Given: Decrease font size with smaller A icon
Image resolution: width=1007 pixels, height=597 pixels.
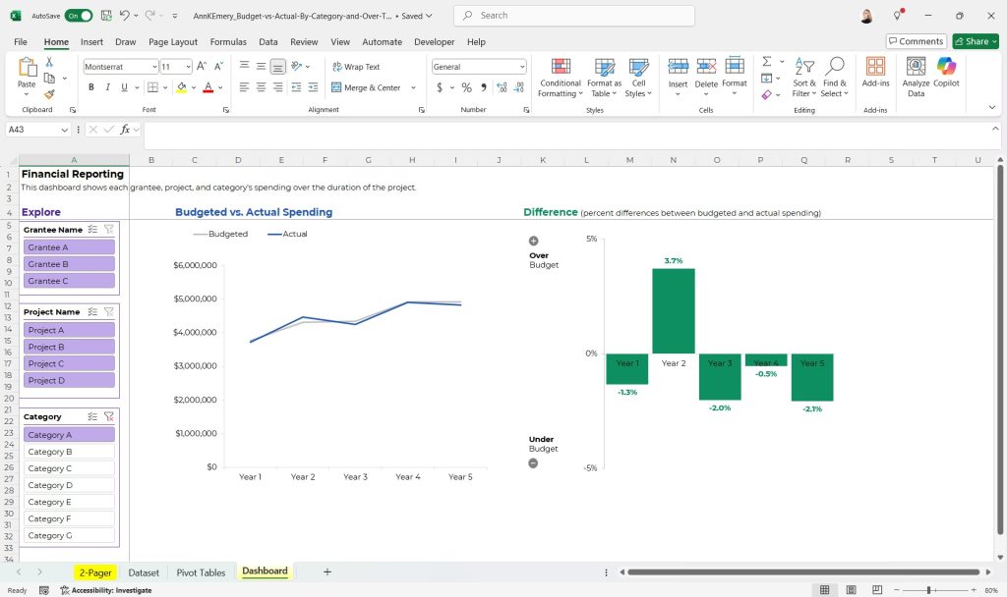Looking at the screenshot, I should (218, 66).
